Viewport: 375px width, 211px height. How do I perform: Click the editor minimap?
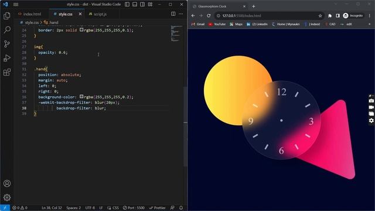[x=176, y=33]
